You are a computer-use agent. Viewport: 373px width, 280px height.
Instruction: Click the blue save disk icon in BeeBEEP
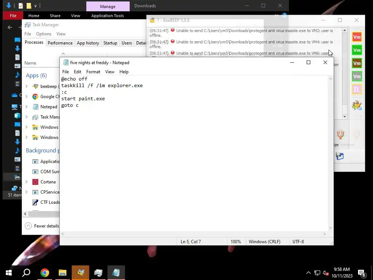[340, 156]
